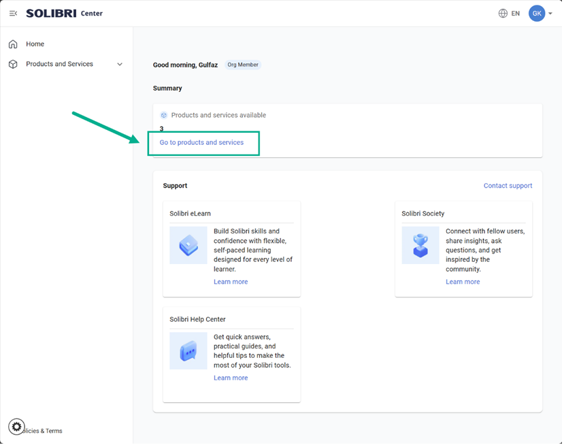Click the Solibri Help Center chat illustration
This screenshot has width=564, height=445.
point(188,351)
